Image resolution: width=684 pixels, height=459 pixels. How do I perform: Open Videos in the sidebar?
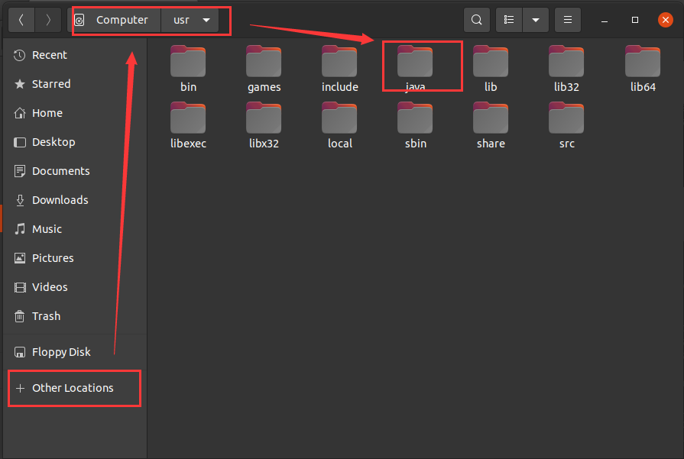(75, 287)
